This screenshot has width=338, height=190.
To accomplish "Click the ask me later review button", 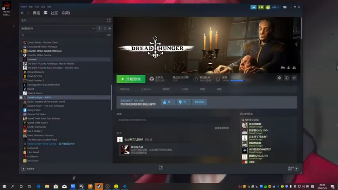I will click(199, 102).
